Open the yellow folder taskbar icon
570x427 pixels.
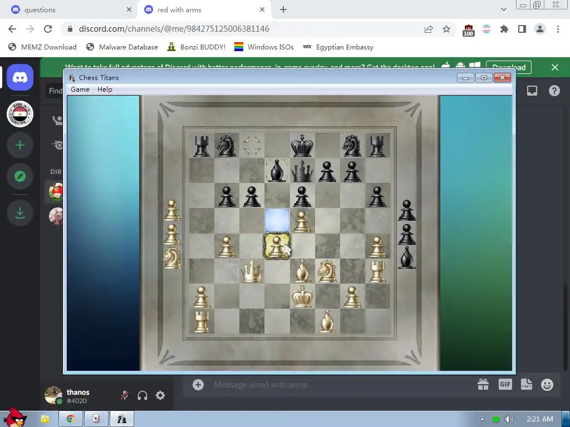pyautogui.click(x=45, y=419)
